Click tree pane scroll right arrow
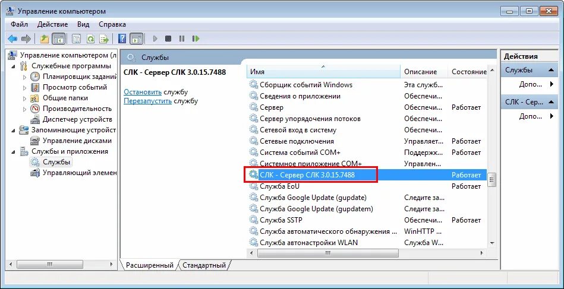Image resolution: width=564 pixels, height=289 pixels. click(x=112, y=265)
